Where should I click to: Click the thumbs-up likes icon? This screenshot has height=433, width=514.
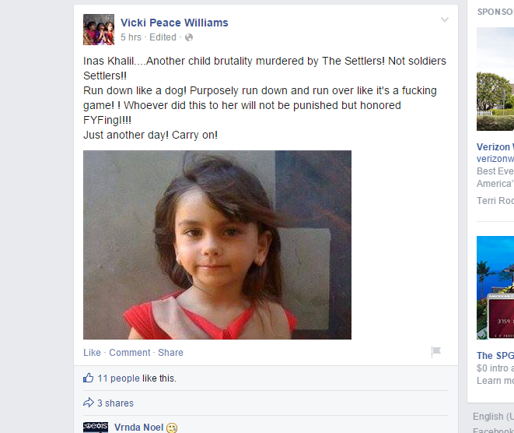tap(88, 378)
